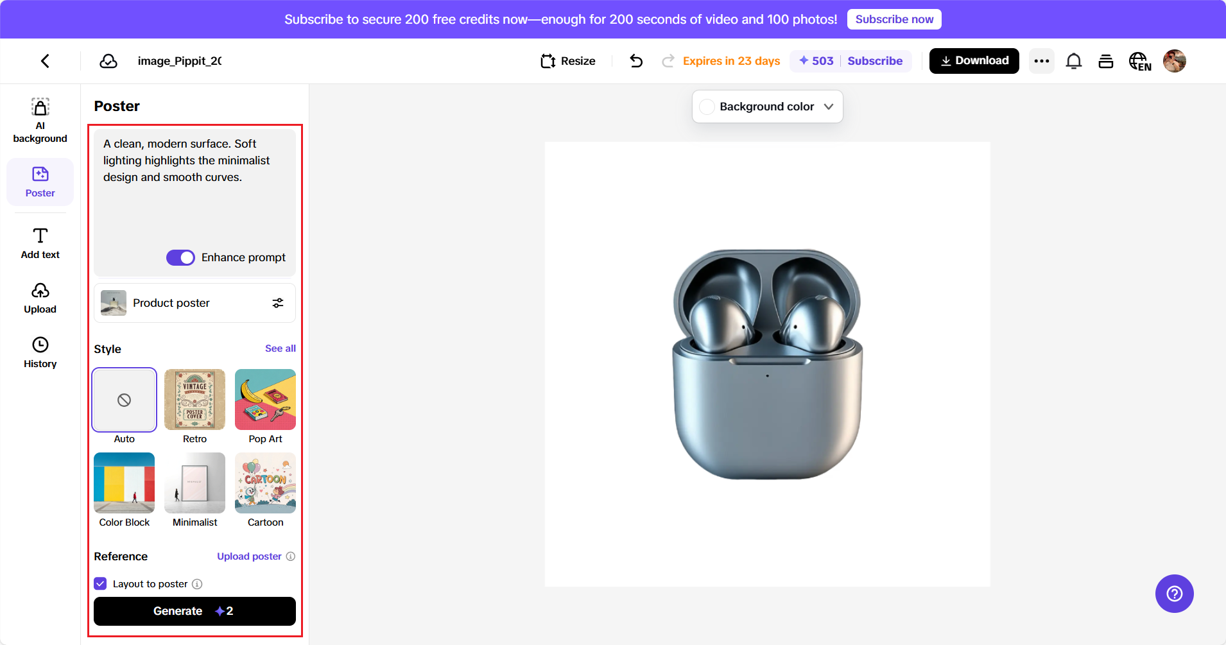Change language via the globe EN icon
This screenshot has height=645, width=1226.
(x=1140, y=61)
